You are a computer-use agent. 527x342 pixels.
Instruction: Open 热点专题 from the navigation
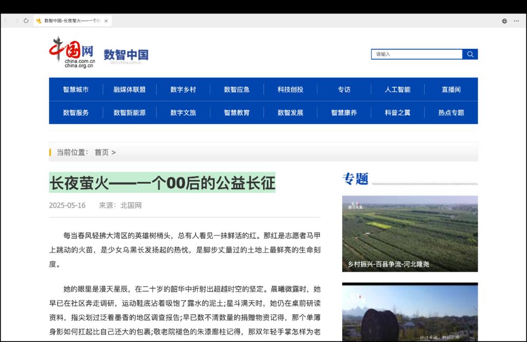coord(451,113)
